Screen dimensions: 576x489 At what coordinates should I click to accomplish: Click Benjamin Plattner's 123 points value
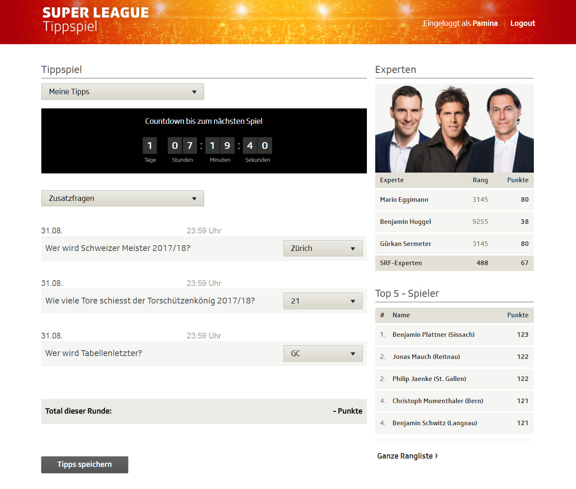pos(523,335)
